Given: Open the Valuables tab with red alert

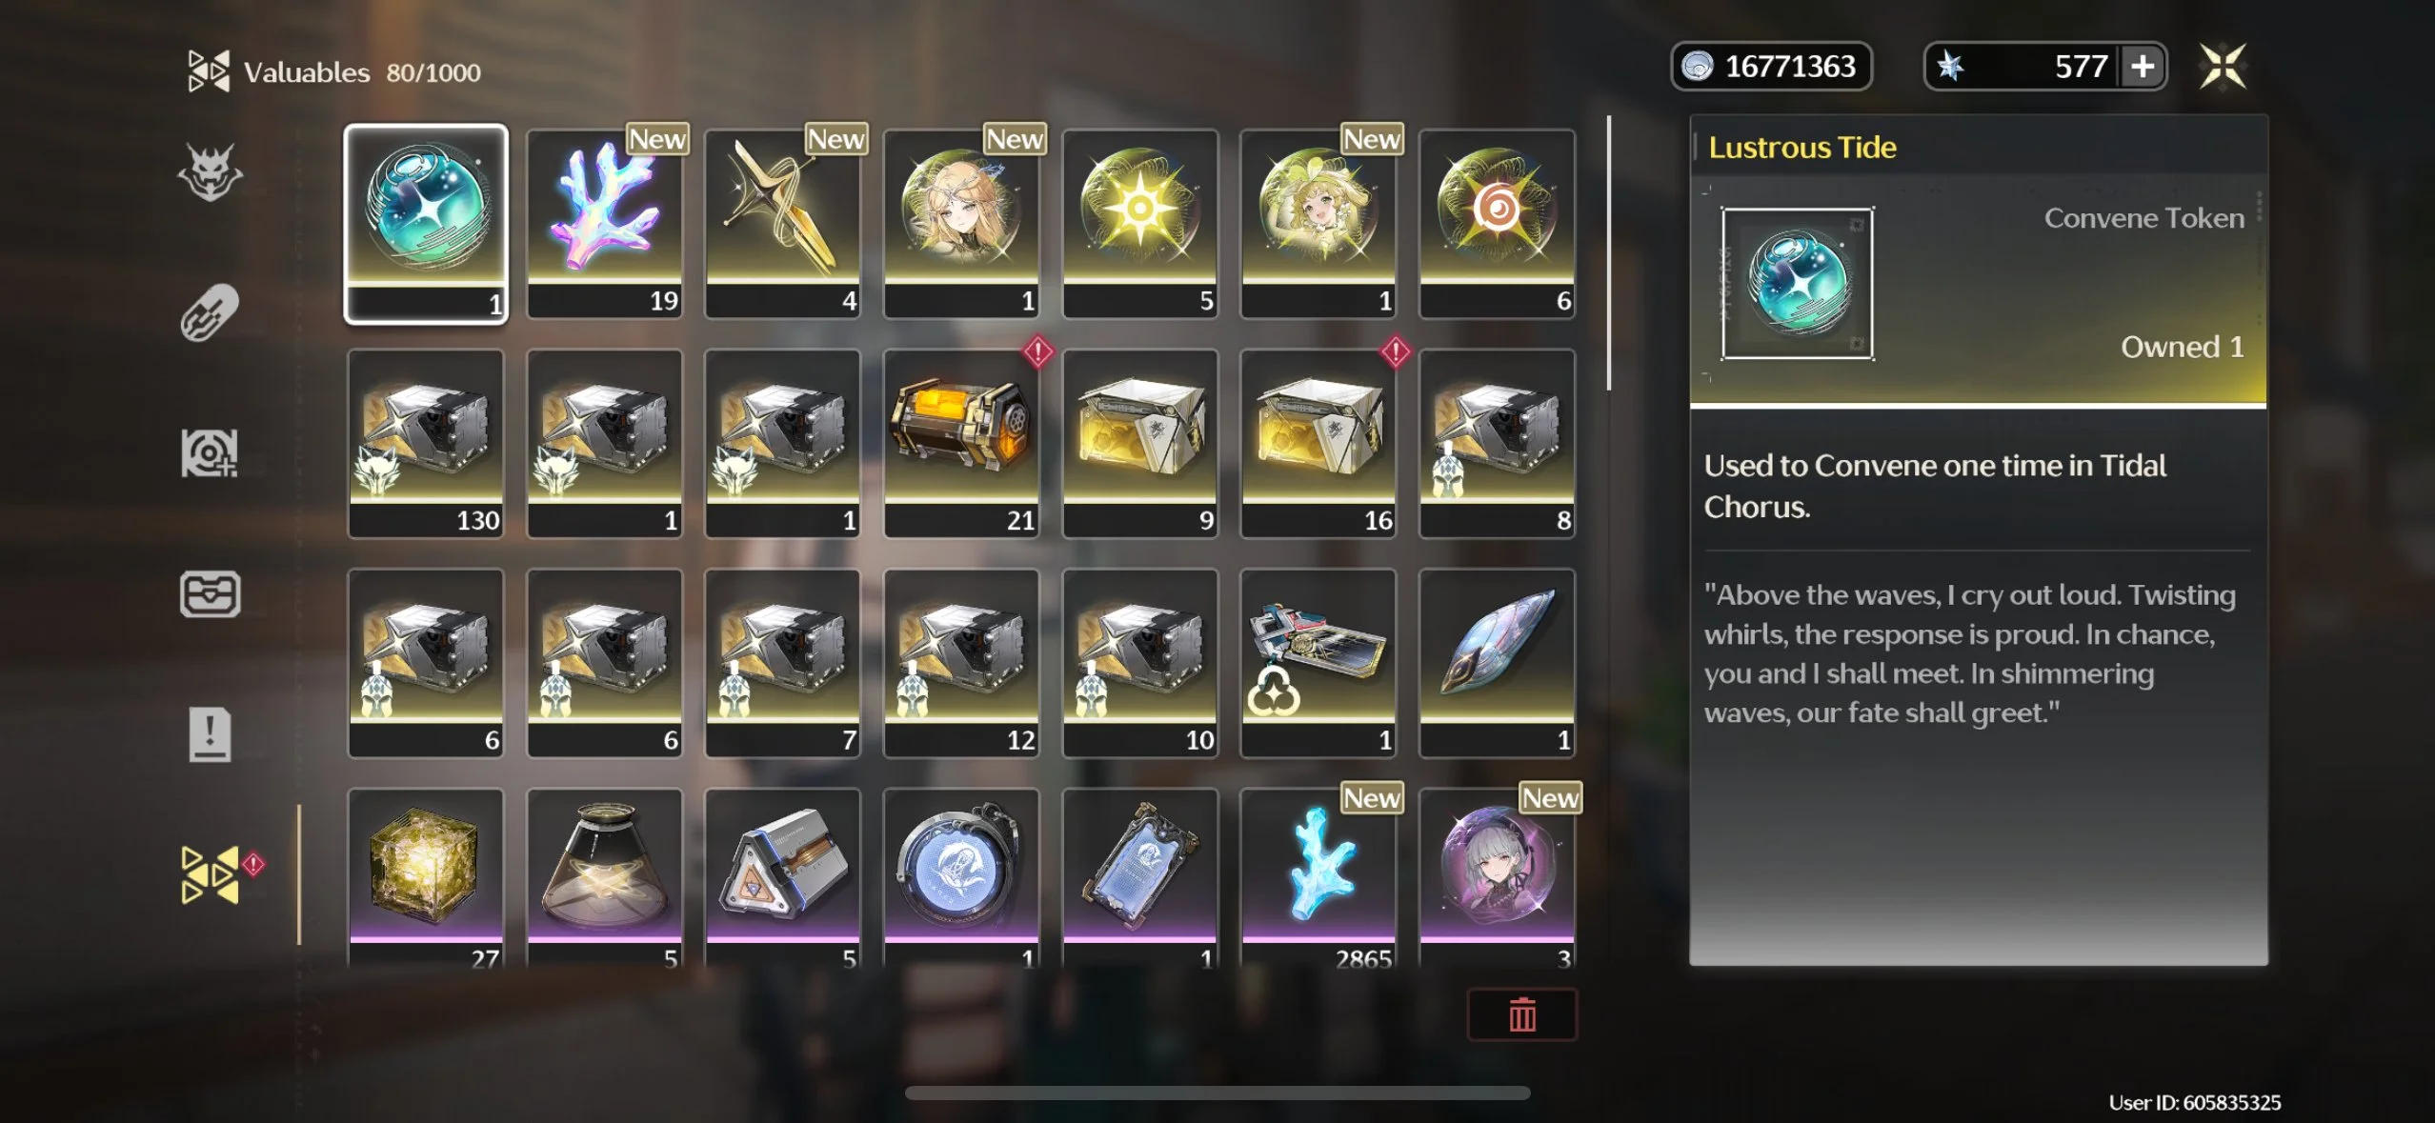Looking at the screenshot, I should pyautogui.click(x=211, y=873).
